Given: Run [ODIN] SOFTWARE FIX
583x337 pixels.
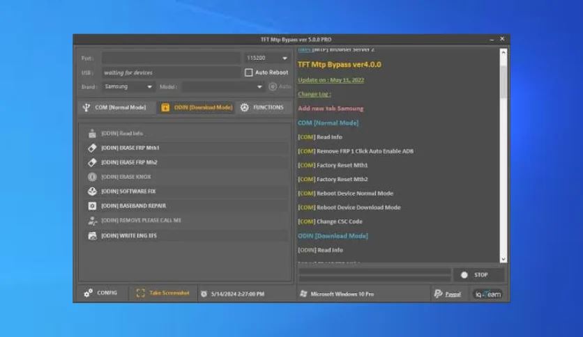Looking at the screenshot, I should [x=185, y=191].
